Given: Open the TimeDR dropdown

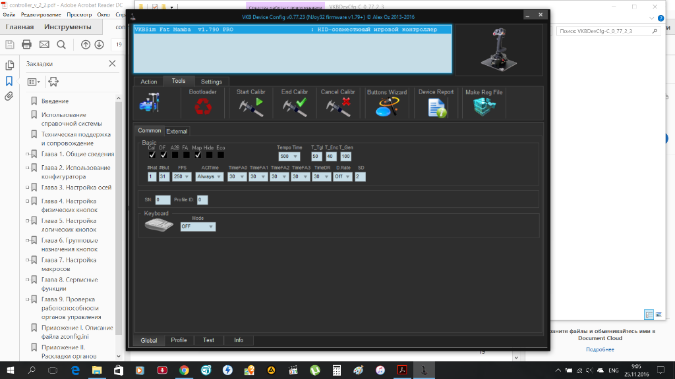Looking at the screenshot, I should (321, 176).
